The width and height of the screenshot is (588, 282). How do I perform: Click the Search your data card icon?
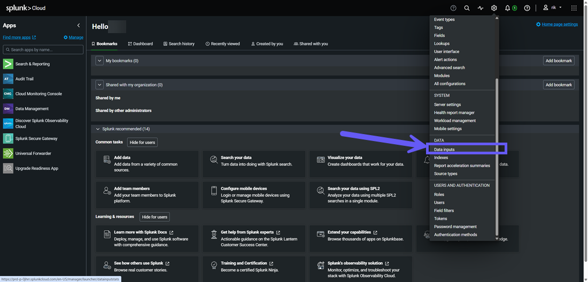tap(214, 160)
